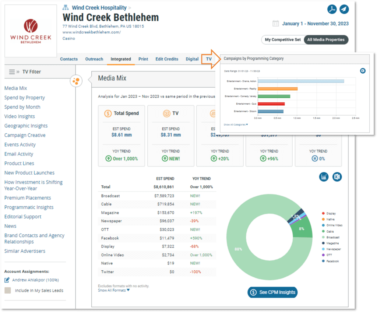Screen dimensions: 377x312
Task: Export page as PDF icon
Action: click(332, 9)
